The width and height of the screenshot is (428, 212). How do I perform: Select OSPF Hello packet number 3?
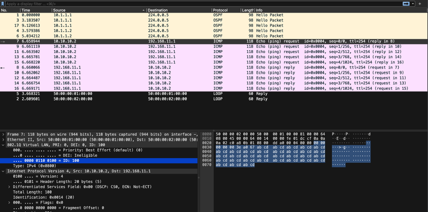click(214, 20)
